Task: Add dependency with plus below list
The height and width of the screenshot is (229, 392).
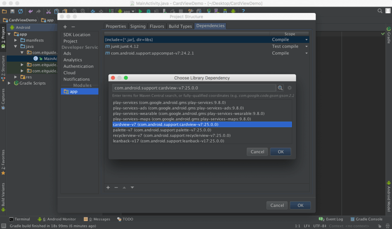Action: point(108,187)
